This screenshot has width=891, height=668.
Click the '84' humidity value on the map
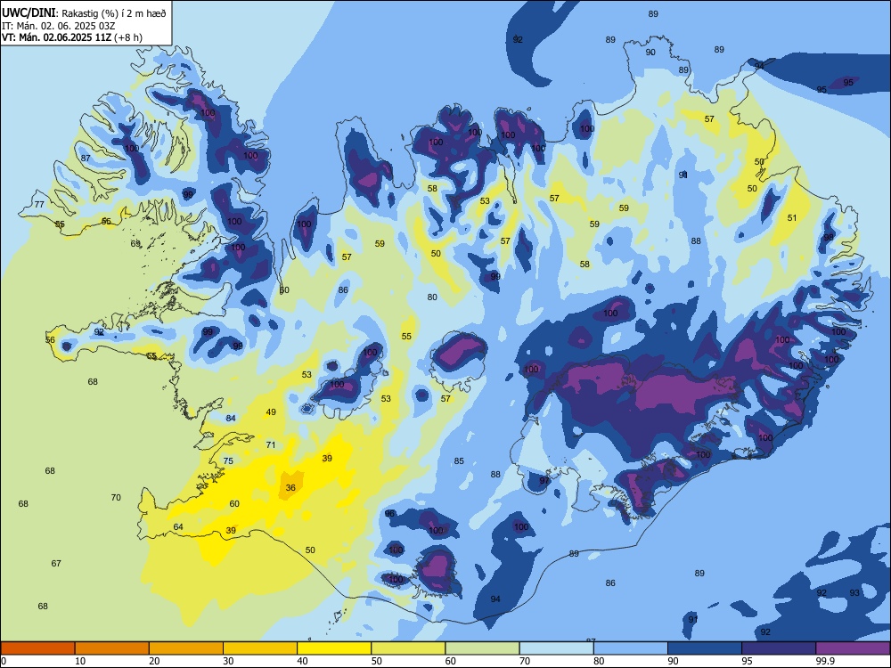(x=230, y=419)
